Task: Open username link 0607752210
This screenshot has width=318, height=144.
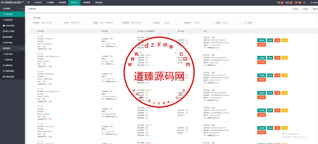Action: (48, 132)
